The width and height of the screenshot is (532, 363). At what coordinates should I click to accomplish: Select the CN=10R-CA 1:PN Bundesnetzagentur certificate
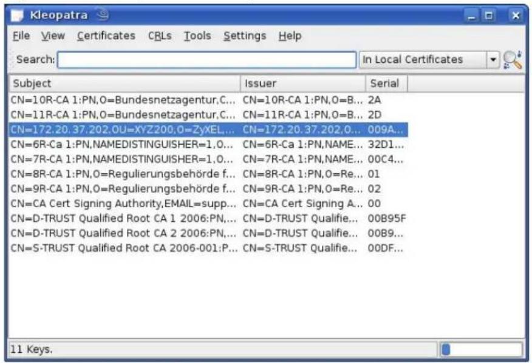click(208, 100)
